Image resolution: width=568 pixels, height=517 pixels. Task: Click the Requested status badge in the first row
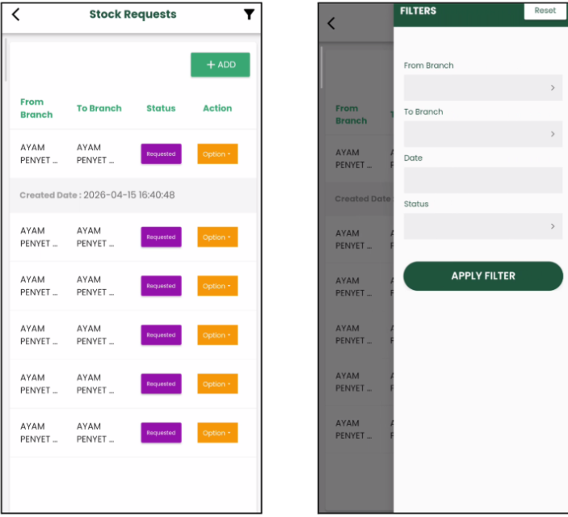pyautogui.click(x=161, y=154)
